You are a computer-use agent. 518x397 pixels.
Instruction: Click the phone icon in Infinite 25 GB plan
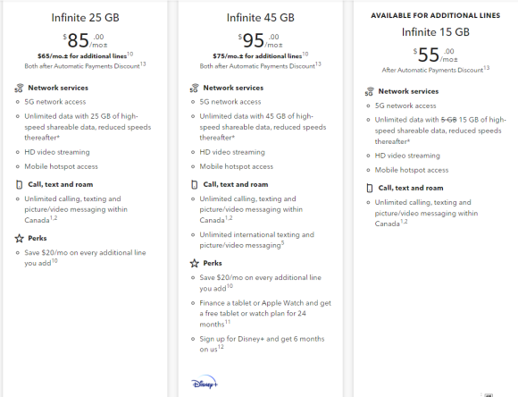19,184
